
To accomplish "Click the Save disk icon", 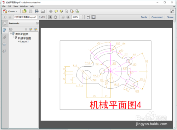I will pyautogui.click(x=30, y=11).
